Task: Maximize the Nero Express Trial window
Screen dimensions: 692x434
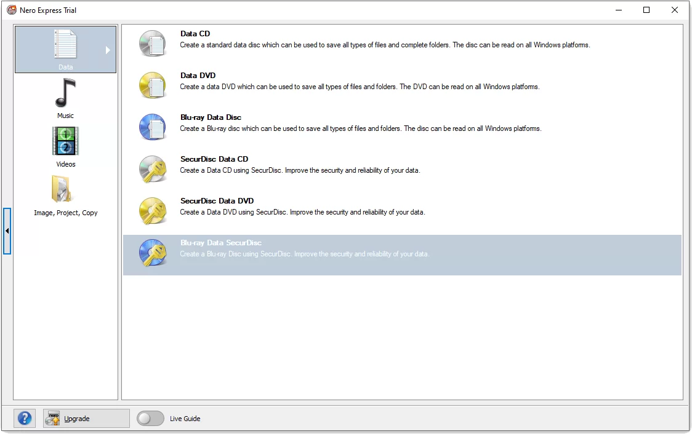Action: pos(646,10)
